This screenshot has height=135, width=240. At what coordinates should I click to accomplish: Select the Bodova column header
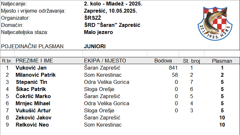[x=163, y=61]
